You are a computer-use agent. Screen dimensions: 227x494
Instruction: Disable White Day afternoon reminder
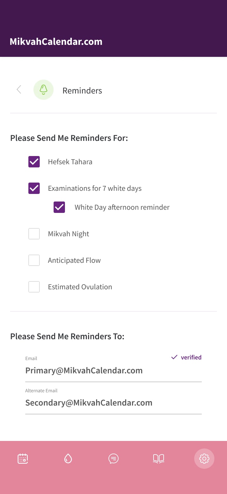[59, 207]
